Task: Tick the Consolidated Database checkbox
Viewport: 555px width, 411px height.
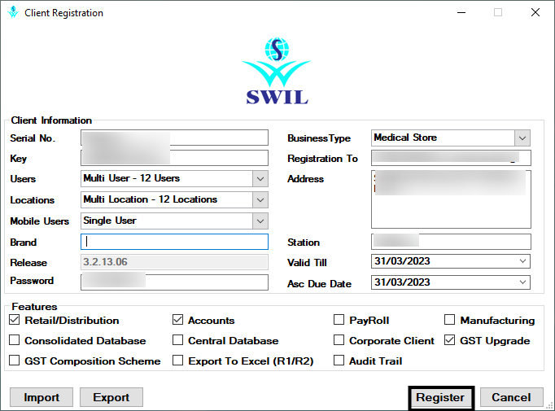Action: click(14, 340)
